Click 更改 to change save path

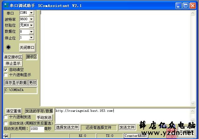33,83
